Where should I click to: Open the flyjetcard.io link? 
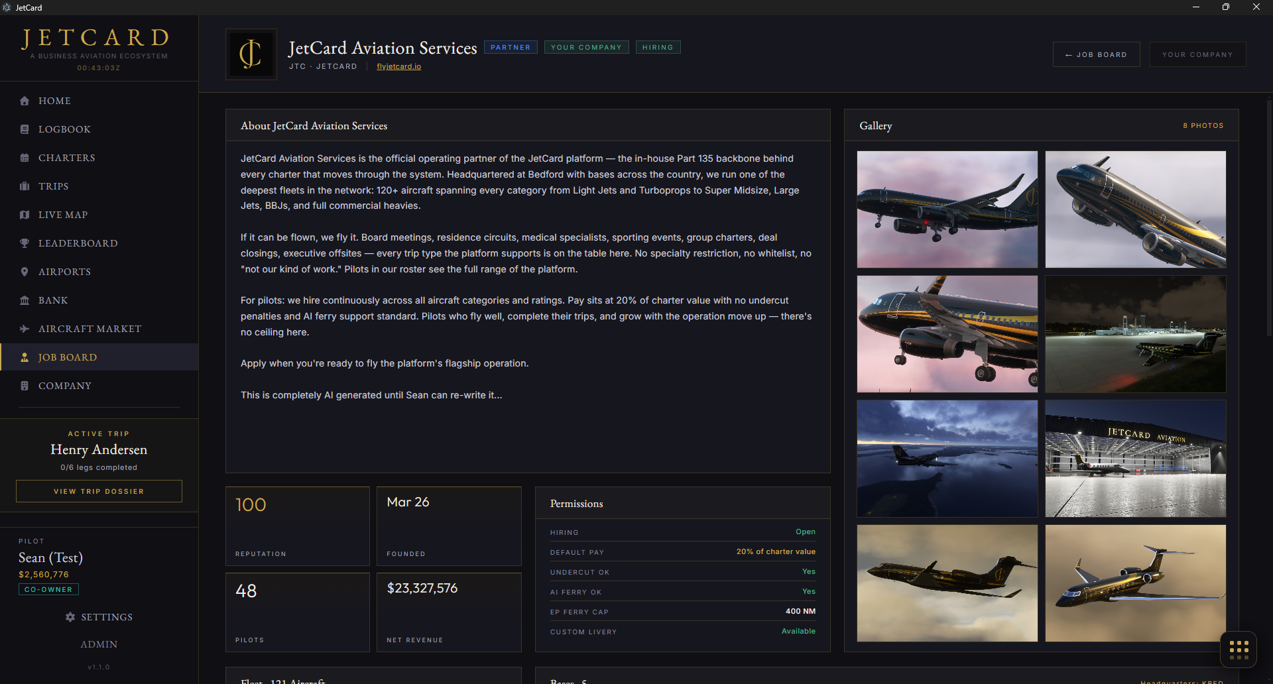(399, 66)
